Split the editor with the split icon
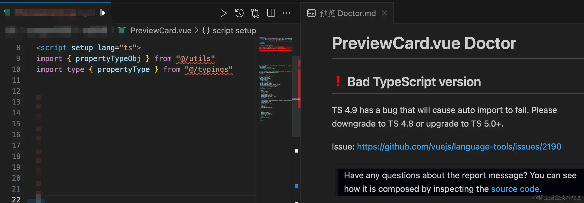Viewport: 584px width, 203px height. pos(271,13)
